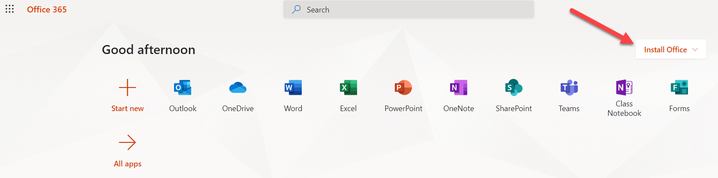Open the OneNote app icon
This screenshot has width=718, height=178.
click(x=459, y=87)
